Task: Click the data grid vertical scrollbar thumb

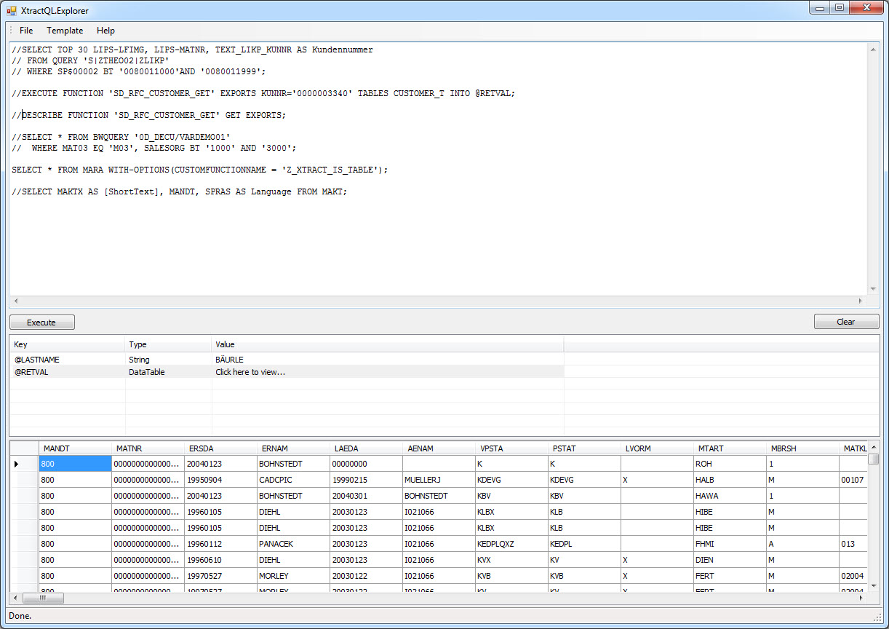Action: point(874,459)
